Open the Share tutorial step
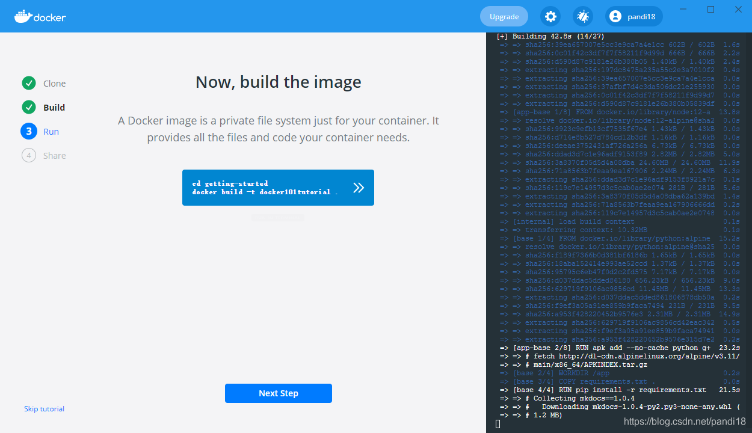The image size is (752, 433). (x=55, y=156)
